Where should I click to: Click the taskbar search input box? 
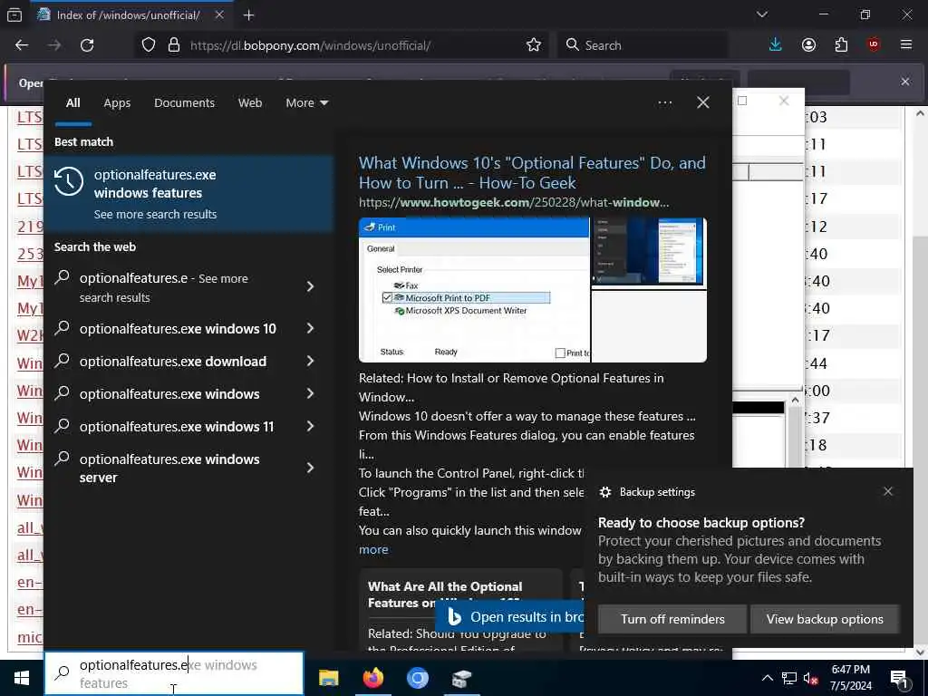(174, 674)
